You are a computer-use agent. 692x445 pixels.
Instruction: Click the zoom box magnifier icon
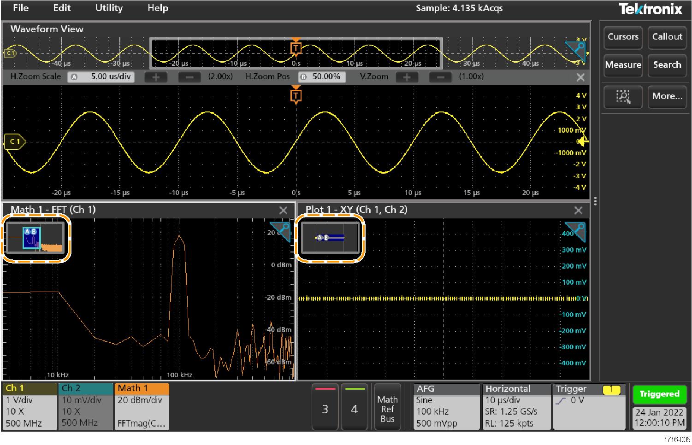623,97
